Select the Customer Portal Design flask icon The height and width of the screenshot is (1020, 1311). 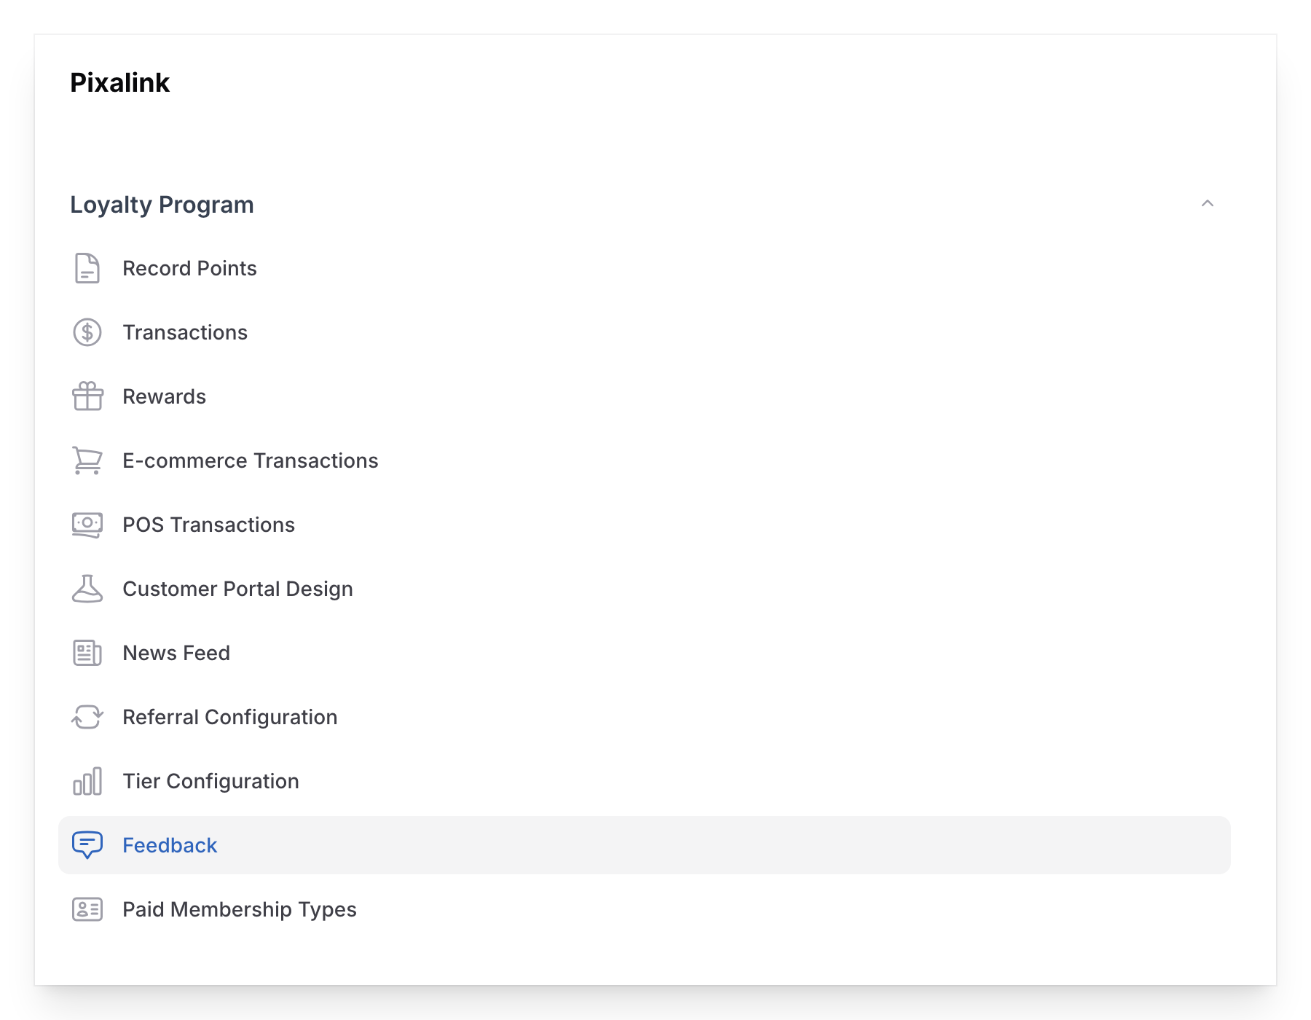point(87,589)
